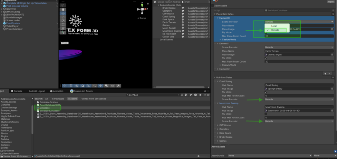Click the DataBase asset icon in results

tap(38, 108)
